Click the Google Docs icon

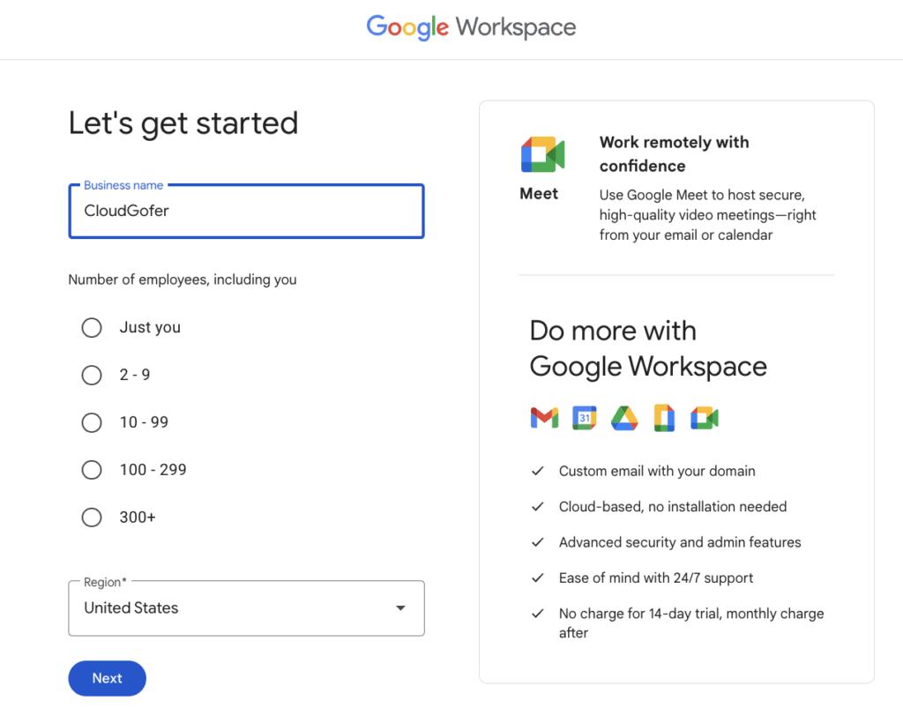tap(664, 418)
